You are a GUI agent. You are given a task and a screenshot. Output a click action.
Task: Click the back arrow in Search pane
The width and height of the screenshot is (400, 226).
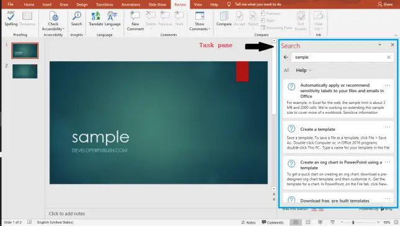pyautogui.click(x=286, y=58)
